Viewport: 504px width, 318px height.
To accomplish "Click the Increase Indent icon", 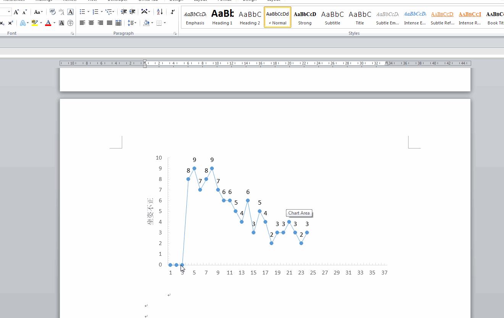I will (132, 12).
